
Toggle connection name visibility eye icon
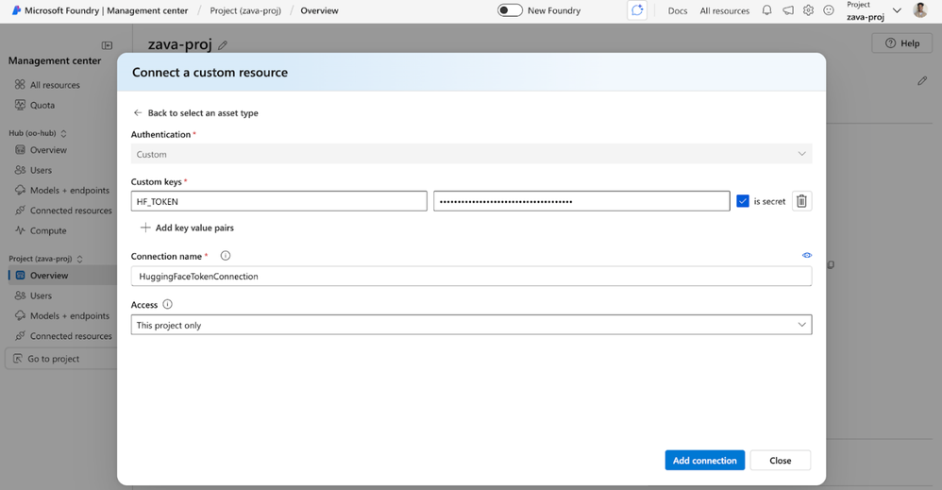(x=807, y=256)
